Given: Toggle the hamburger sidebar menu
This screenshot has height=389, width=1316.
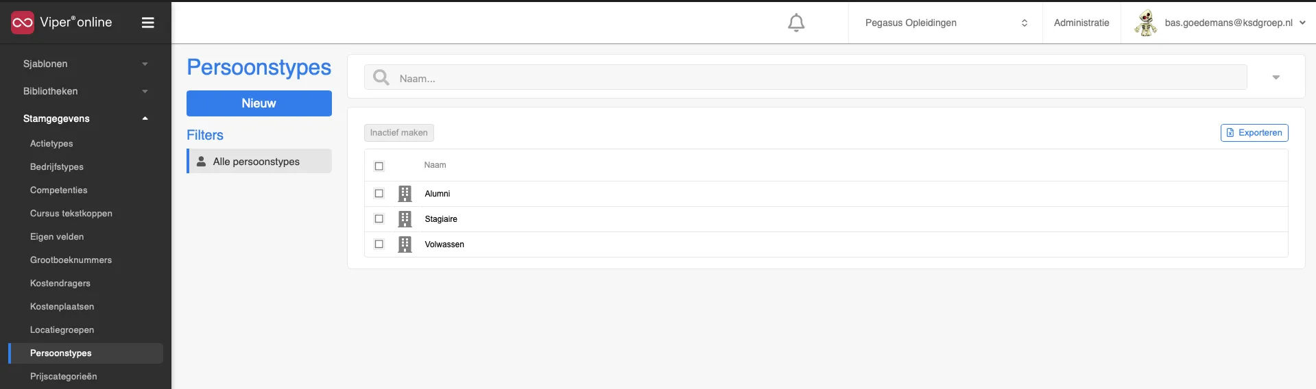Looking at the screenshot, I should tap(147, 23).
